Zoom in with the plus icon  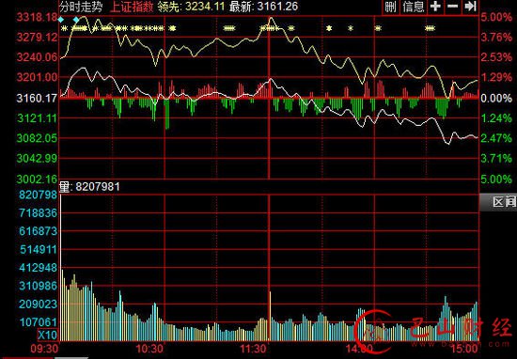pos(435,7)
